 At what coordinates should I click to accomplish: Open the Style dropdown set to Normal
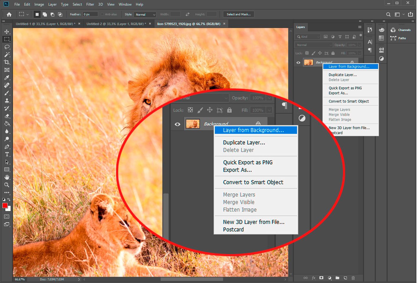[145, 14]
